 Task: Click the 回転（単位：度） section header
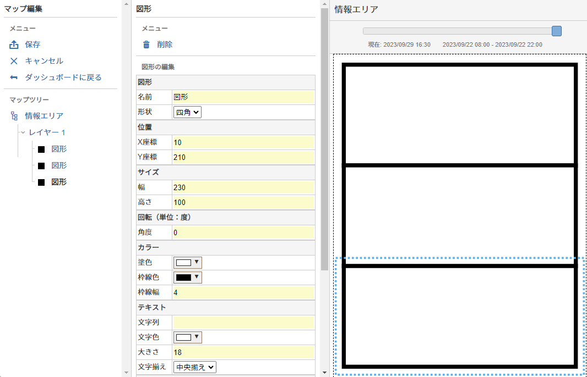click(226, 218)
